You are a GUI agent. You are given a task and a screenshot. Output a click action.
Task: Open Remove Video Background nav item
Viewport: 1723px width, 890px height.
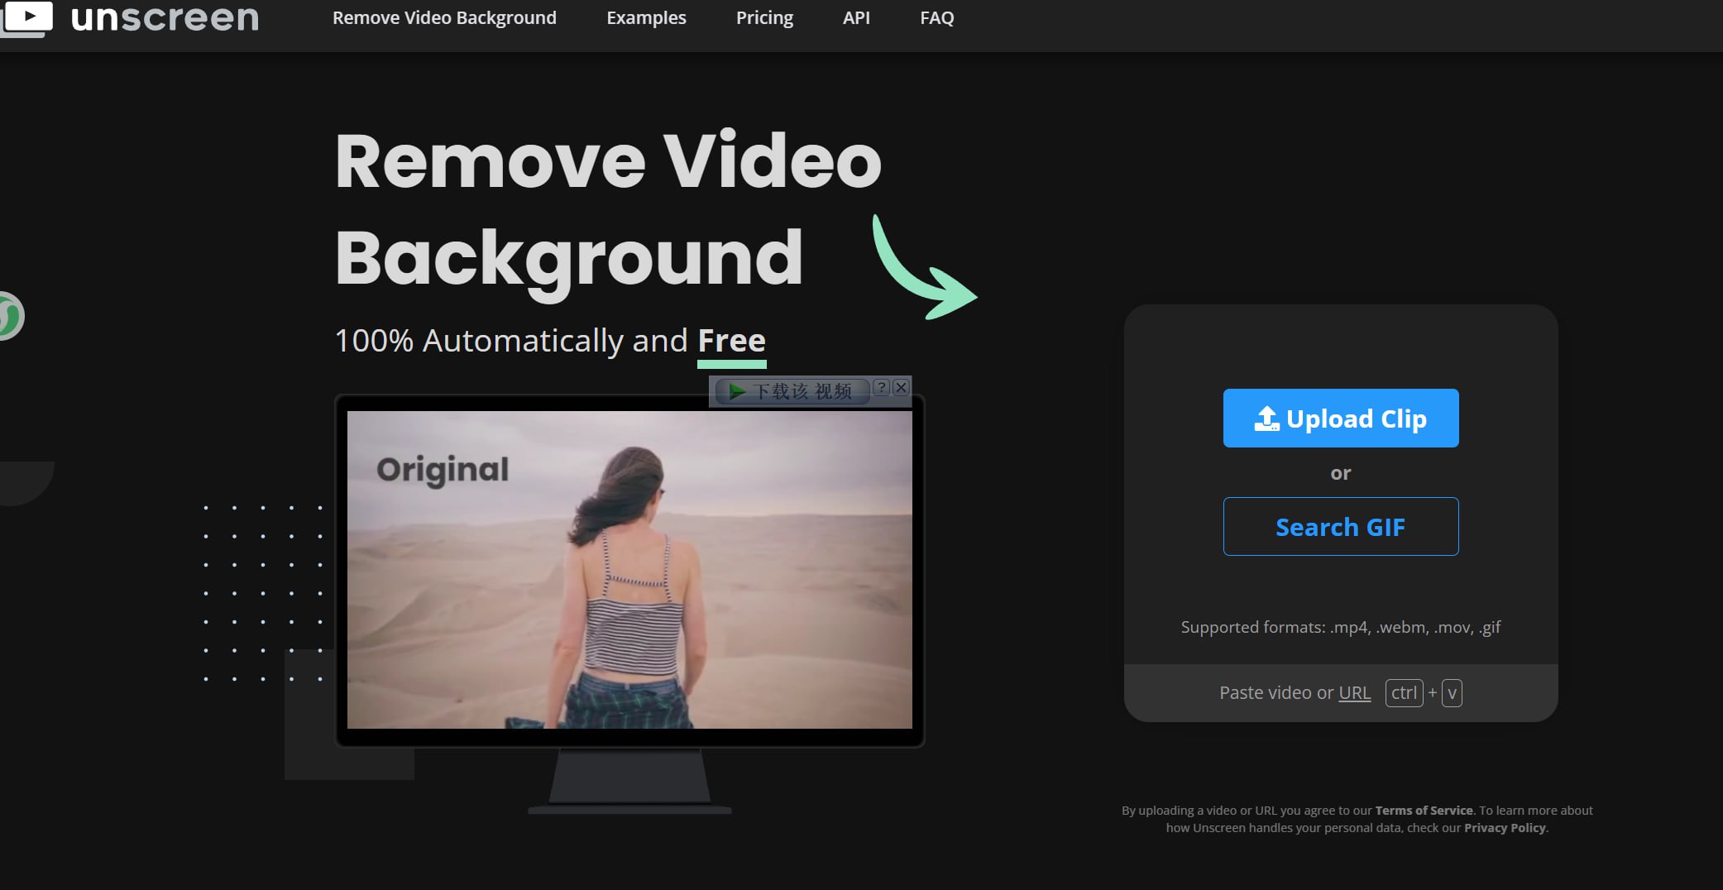point(444,17)
